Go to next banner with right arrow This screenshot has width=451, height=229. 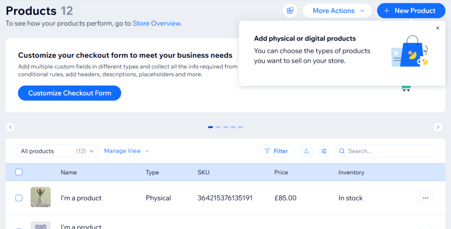tap(438, 127)
